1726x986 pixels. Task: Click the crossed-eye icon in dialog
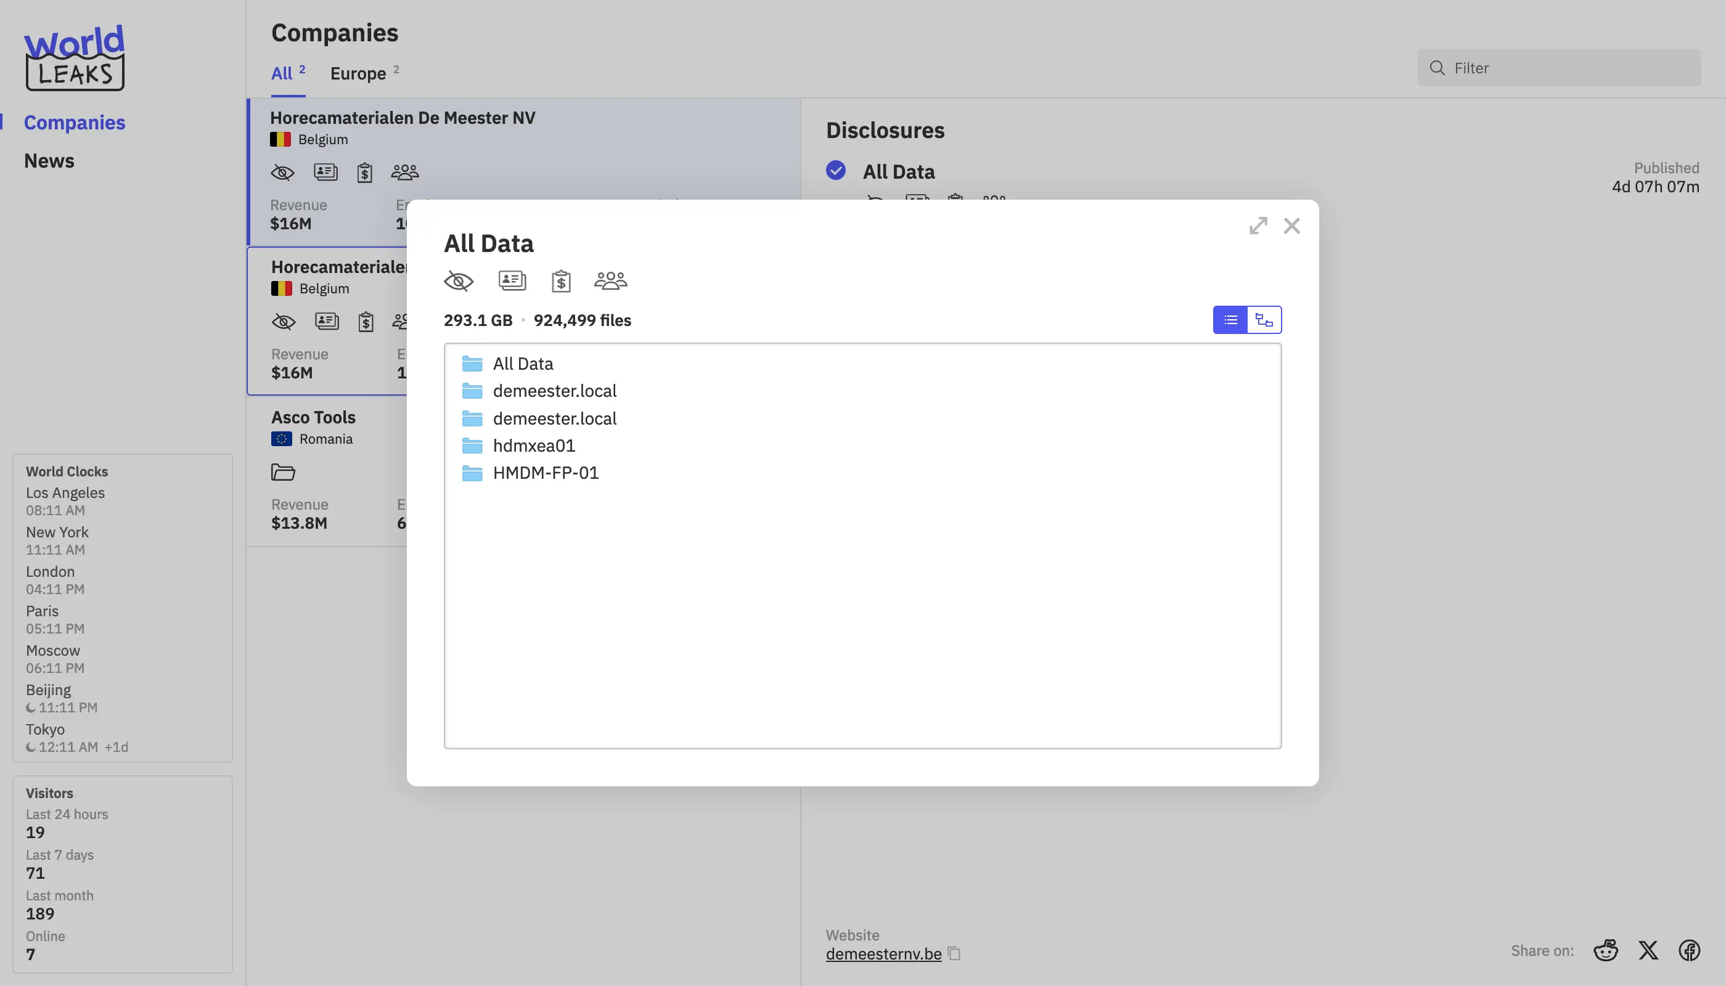click(459, 280)
